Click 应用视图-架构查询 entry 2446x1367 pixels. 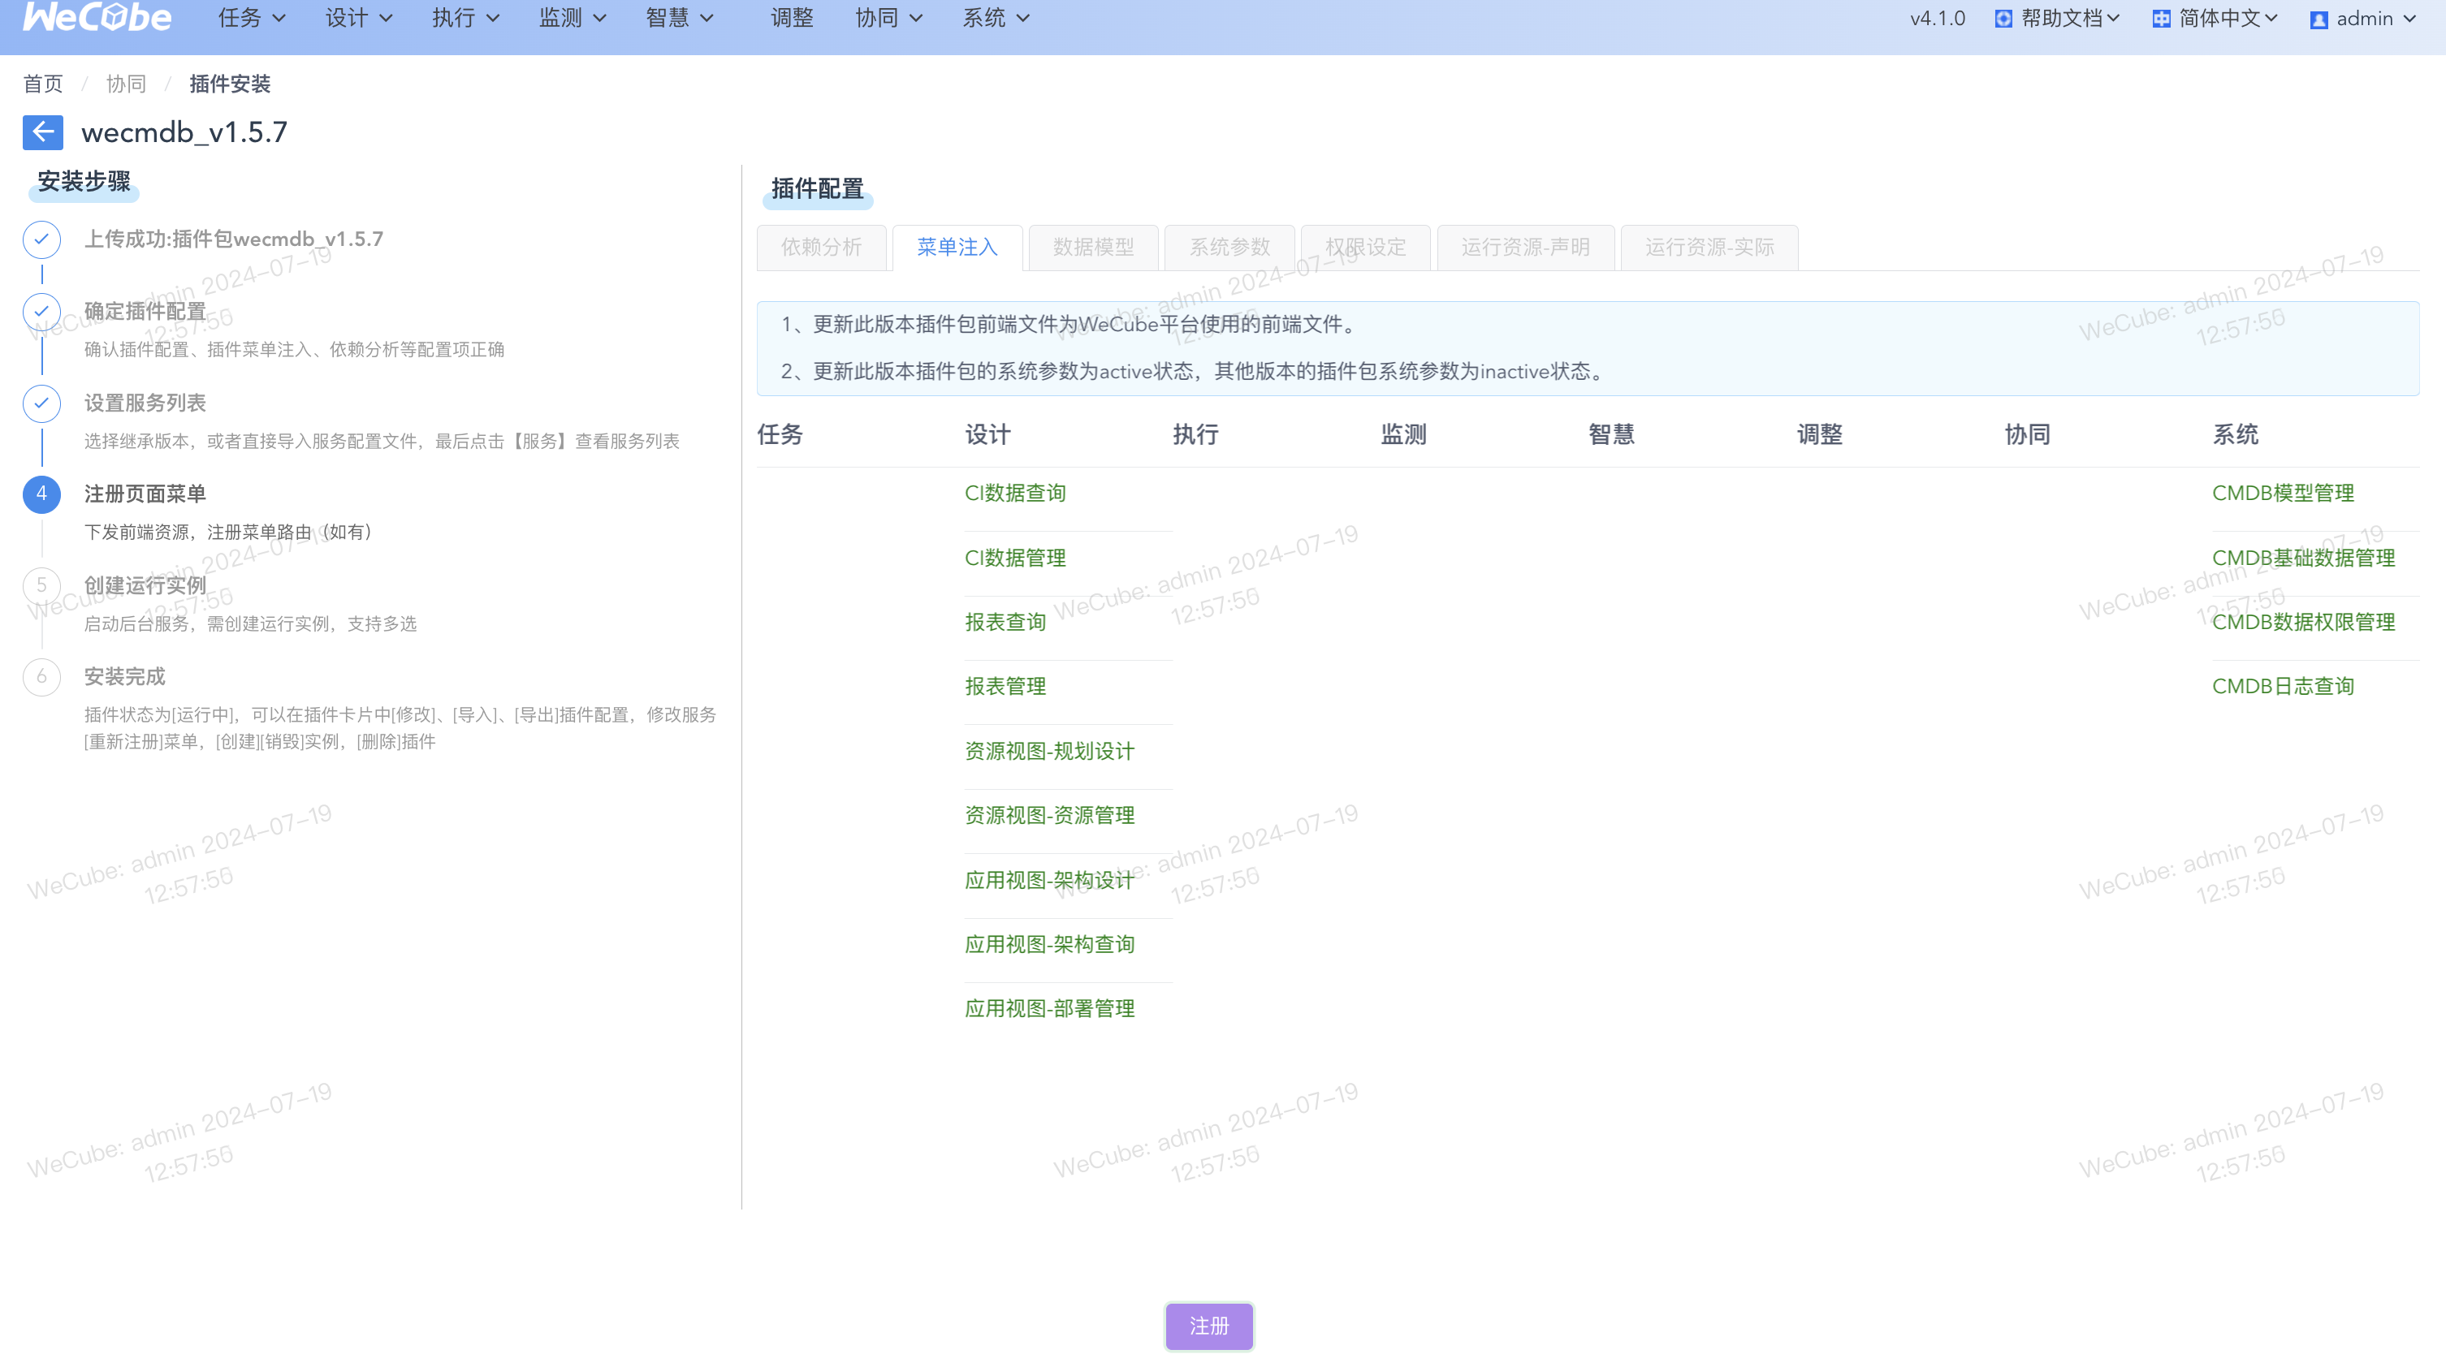click(x=1049, y=945)
